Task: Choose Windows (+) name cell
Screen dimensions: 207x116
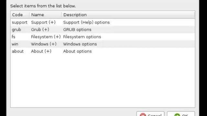Action: tap(44, 44)
